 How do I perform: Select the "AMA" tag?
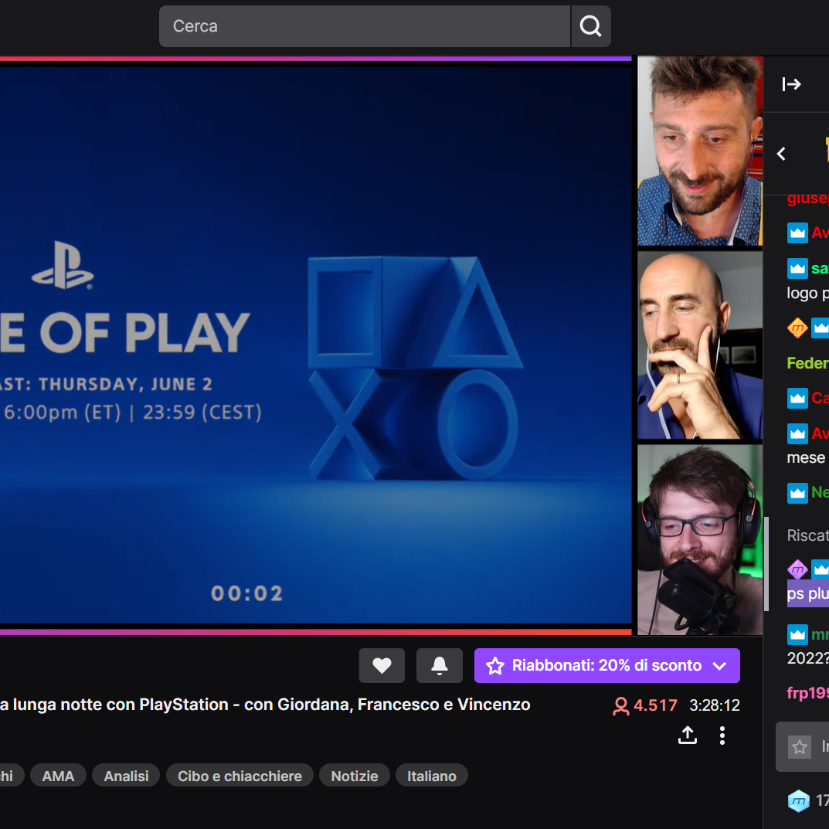58,776
